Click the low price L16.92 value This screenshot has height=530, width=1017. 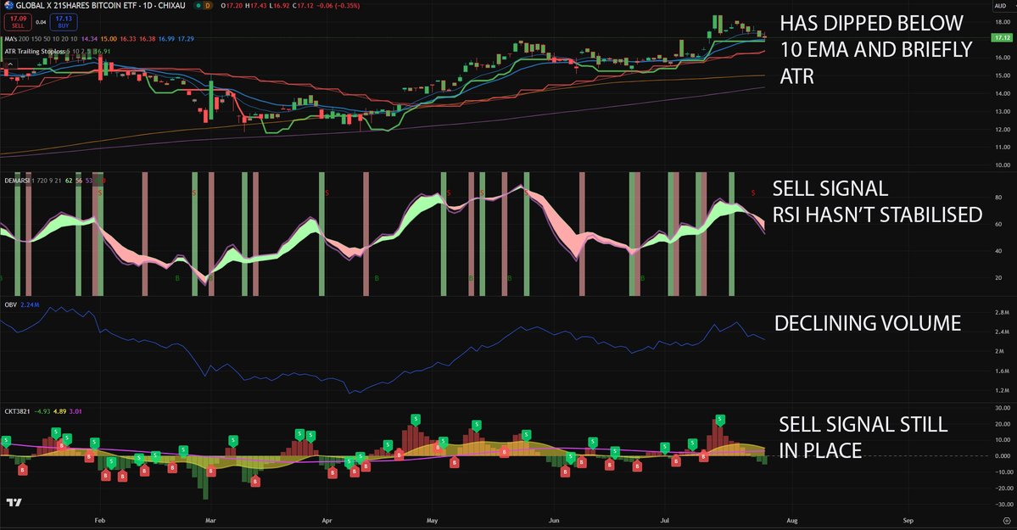[280, 6]
